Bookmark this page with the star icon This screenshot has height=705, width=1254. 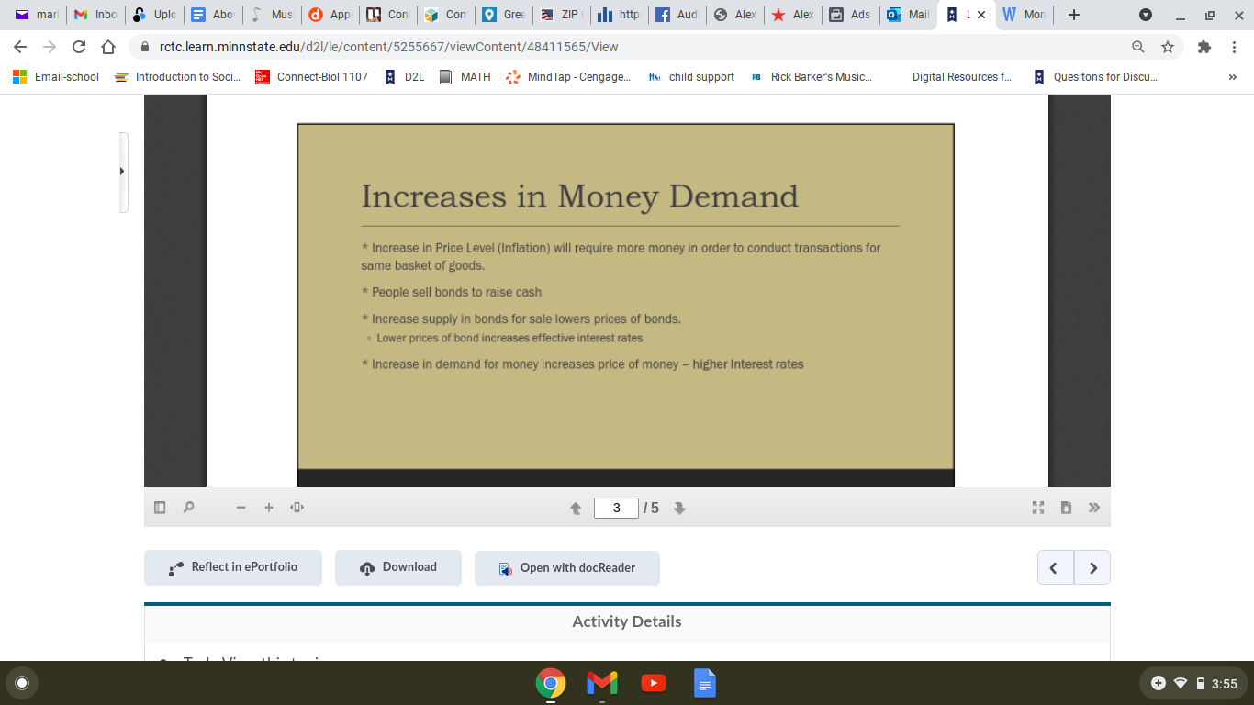click(1167, 47)
